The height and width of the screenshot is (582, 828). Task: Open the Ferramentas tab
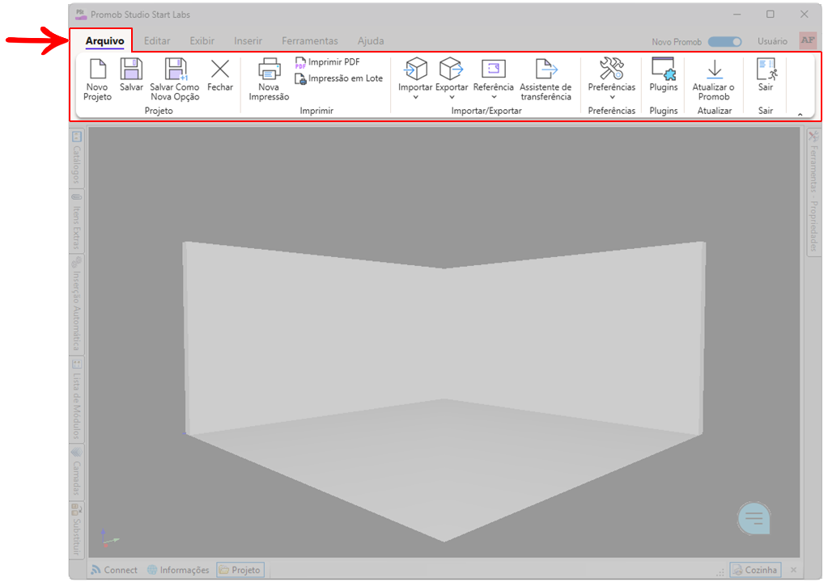click(x=309, y=41)
